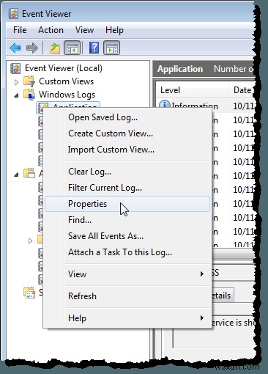Click the Subscriptions icon at tree bottom

click(x=29, y=293)
